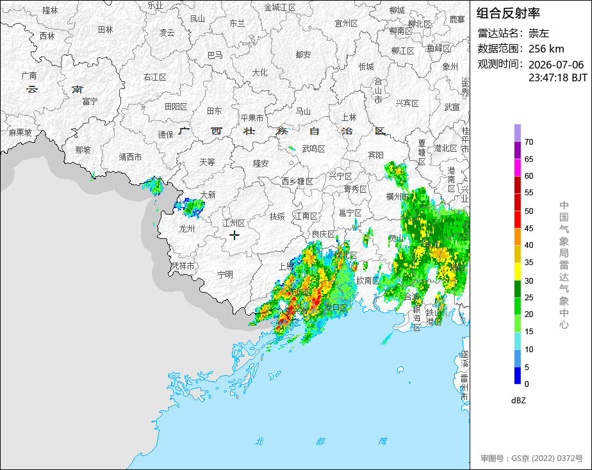Select the 宁明 county label
The height and width of the screenshot is (470, 592).
[226, 275]
